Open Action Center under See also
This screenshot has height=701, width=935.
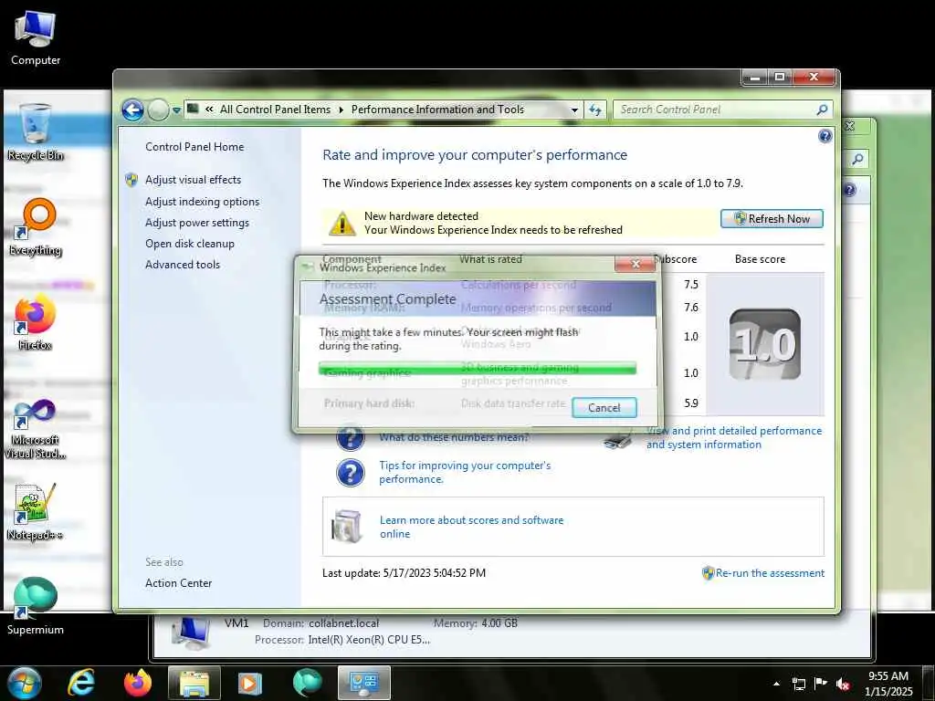click(178, 583)
